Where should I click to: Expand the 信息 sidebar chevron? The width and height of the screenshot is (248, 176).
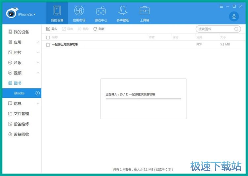(x=38, y=103)
